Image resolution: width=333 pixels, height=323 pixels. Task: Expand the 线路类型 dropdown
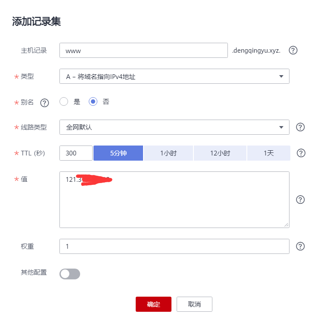pyautogui.click(x=174, y=127)
